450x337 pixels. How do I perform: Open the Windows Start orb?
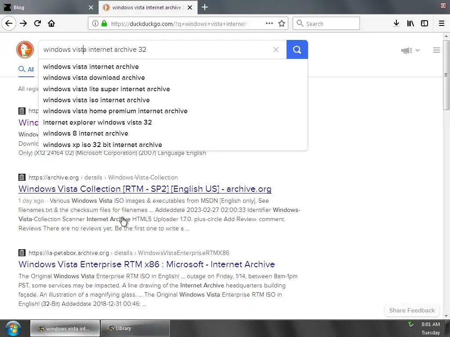pos(13,328)
